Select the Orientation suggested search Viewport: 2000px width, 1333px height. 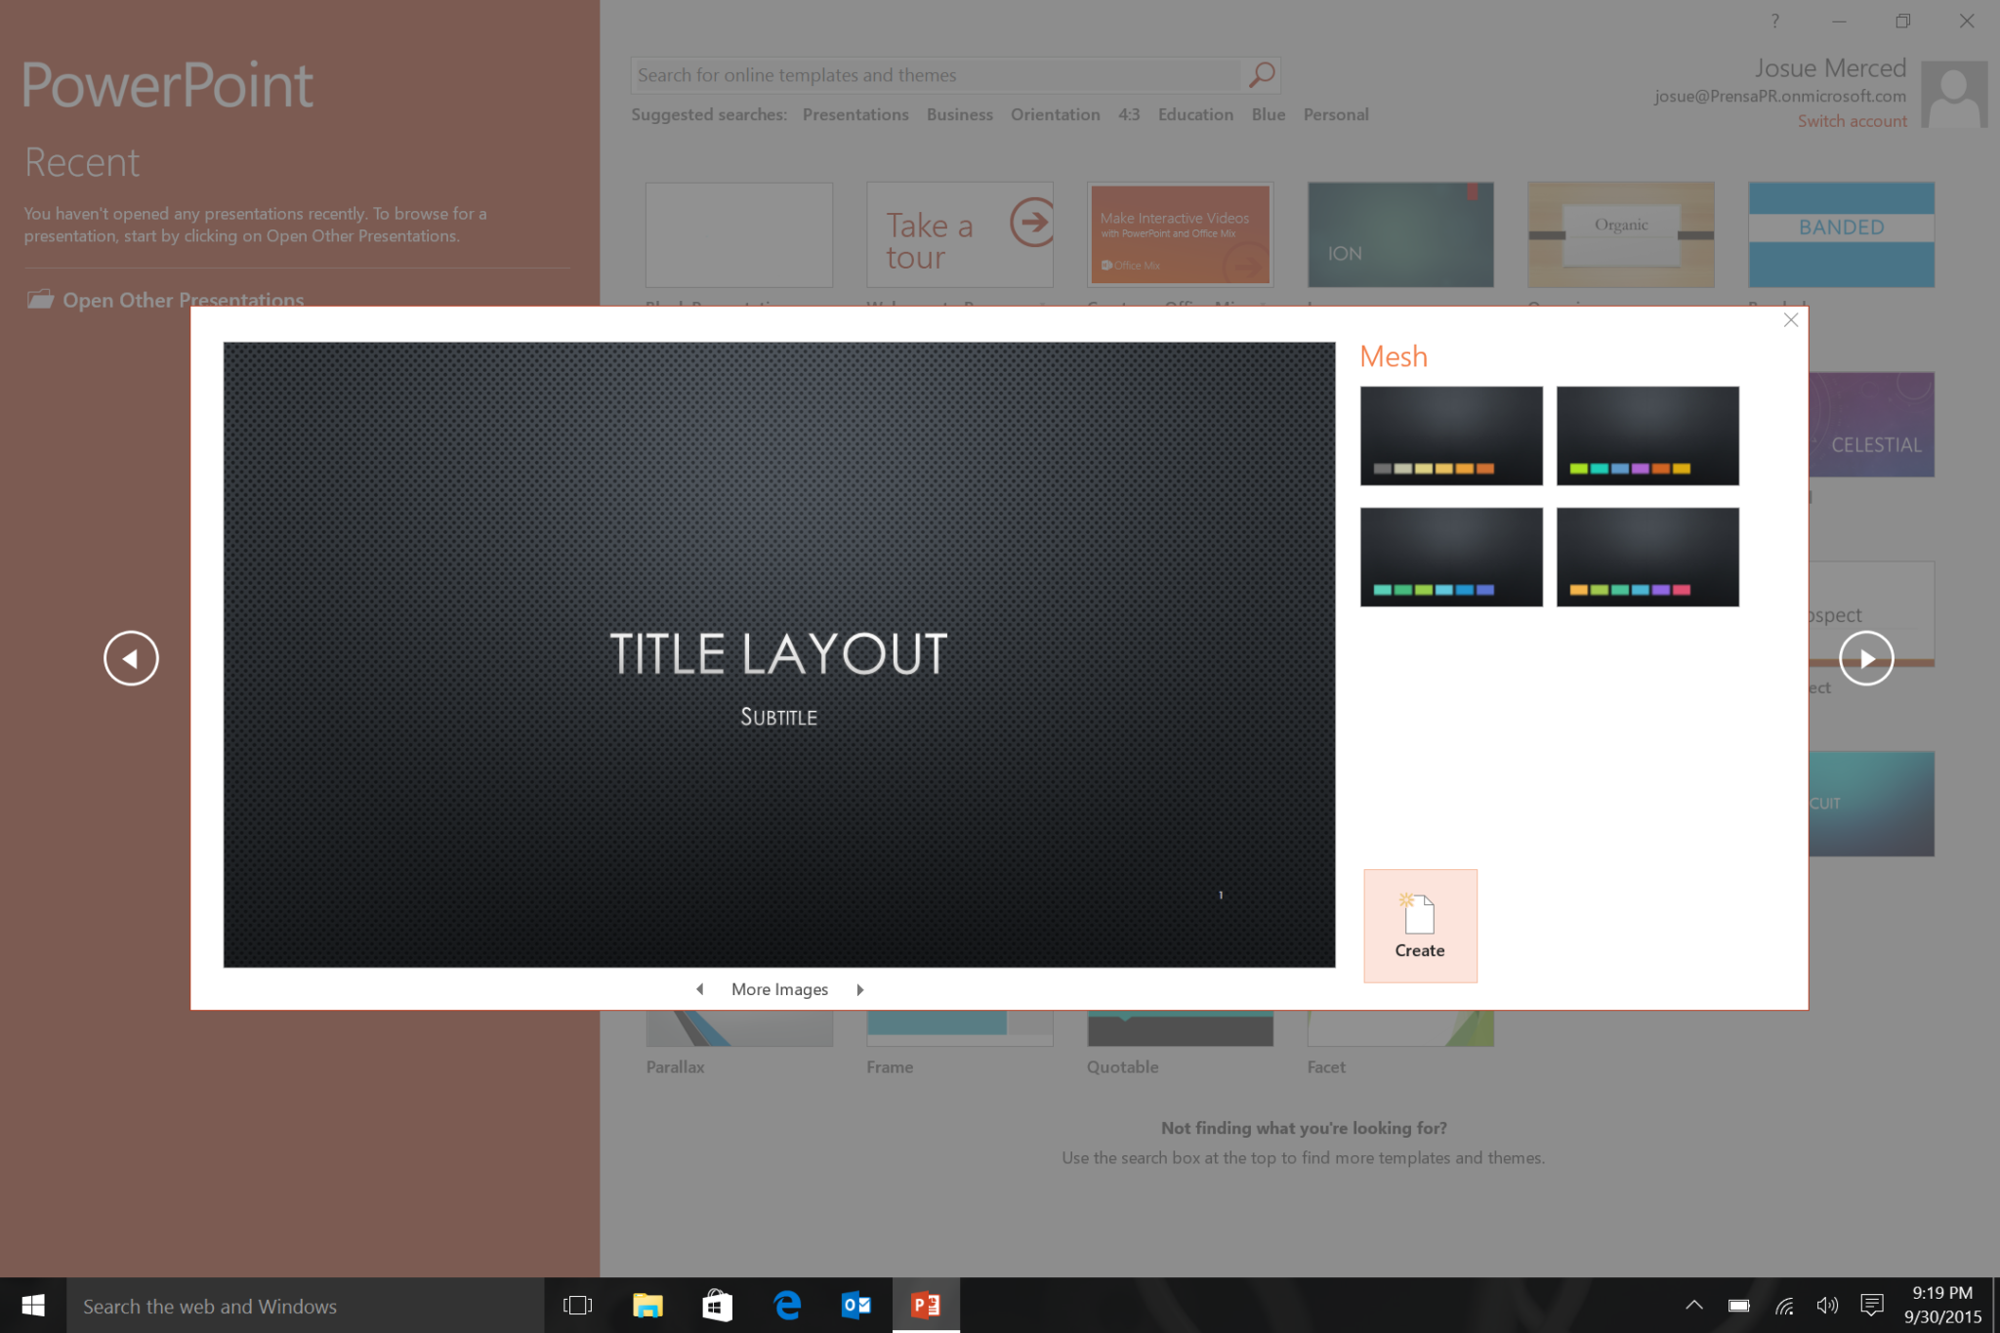pos(1055,114)
